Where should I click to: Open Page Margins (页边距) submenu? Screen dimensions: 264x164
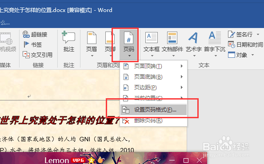coord(153,88)
